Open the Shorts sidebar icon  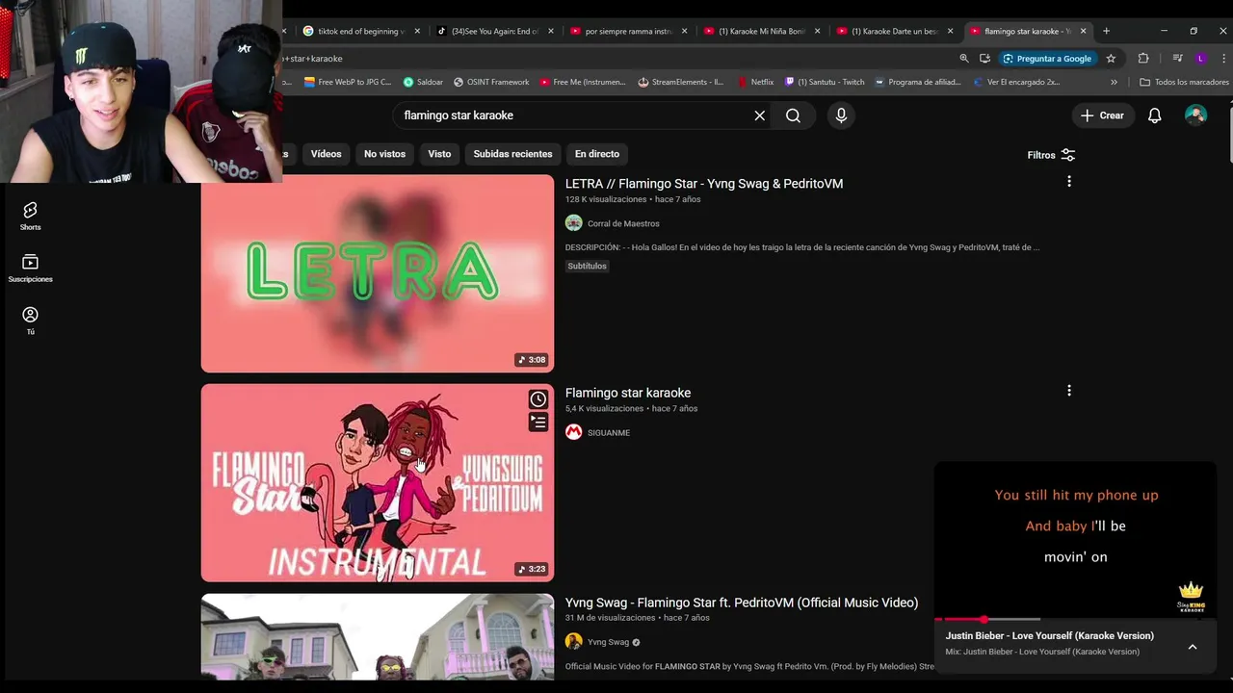click(30, 217)
